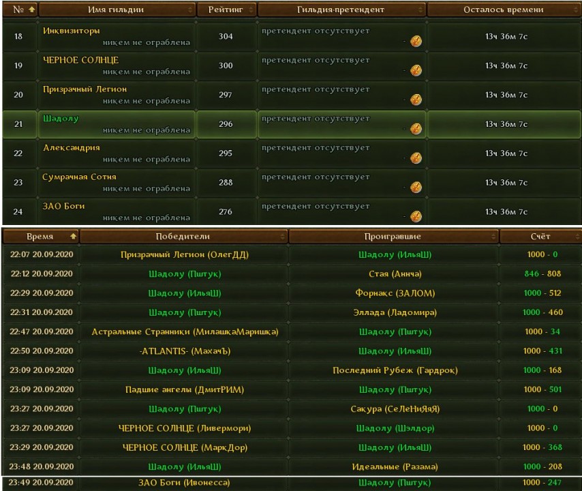Viewport: 582px width, 491px height.
Task: Click loser Стая (Аннча)
Action: click(395, 274)
